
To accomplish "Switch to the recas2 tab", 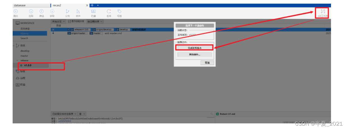I will coord(70,5).
